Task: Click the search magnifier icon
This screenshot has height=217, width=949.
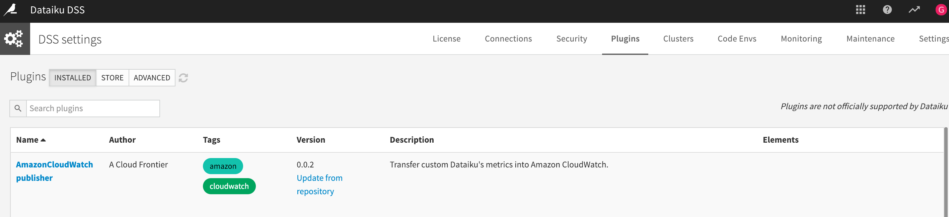Action: 18,108
